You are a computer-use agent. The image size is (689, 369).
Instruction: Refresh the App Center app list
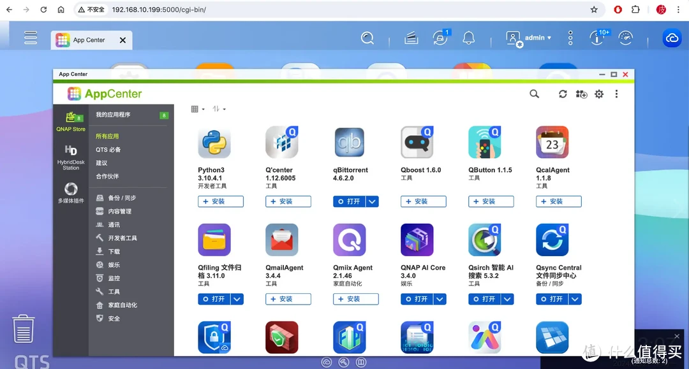563,94
